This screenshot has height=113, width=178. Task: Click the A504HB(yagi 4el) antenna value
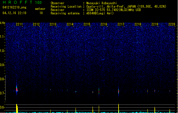click(100, 13)
